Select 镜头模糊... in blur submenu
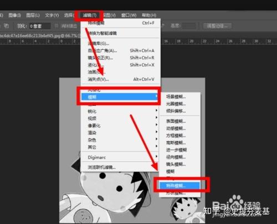This screenshot has height=224, width=277. [179, 164]
